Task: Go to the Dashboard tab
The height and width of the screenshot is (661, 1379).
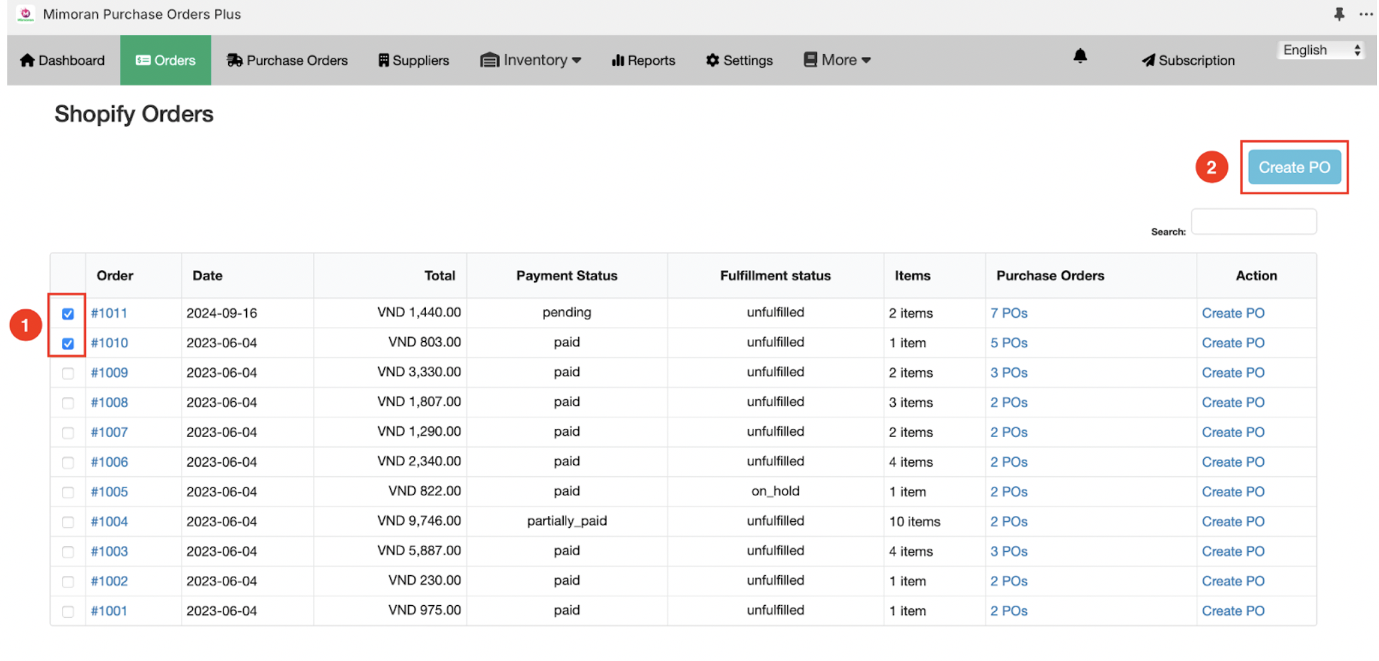Action: point(63,61)
